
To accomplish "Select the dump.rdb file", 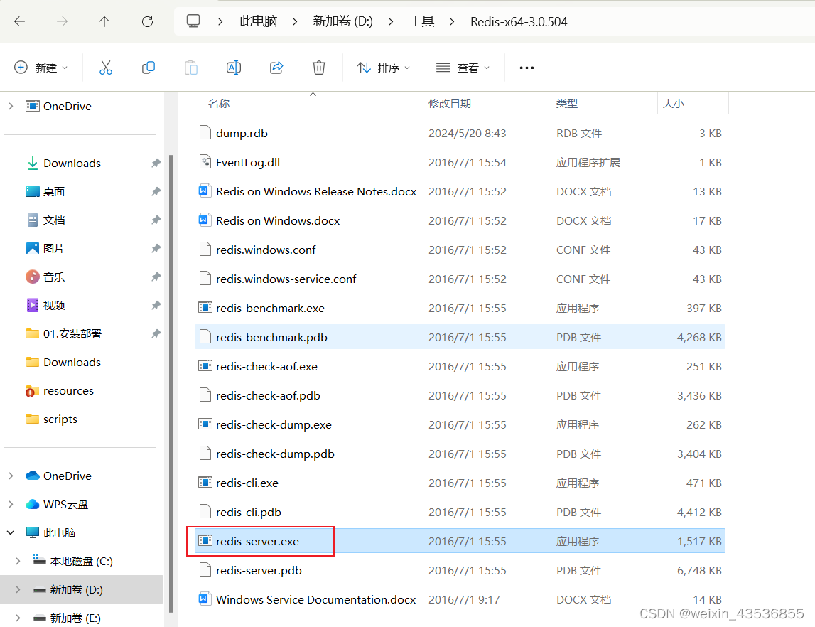I will click(x=460, y=133).
